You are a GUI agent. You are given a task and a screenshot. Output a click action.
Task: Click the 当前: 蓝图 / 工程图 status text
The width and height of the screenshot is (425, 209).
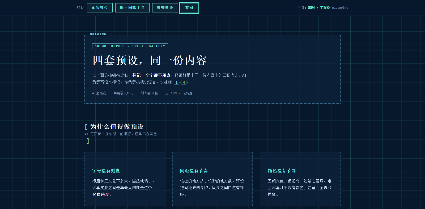(323, 8)
